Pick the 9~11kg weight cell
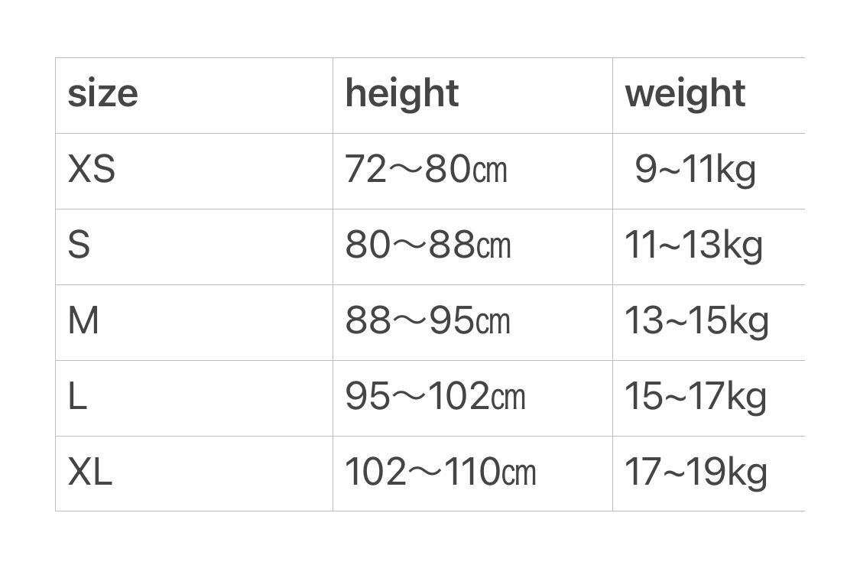 (x=695, y=170)
